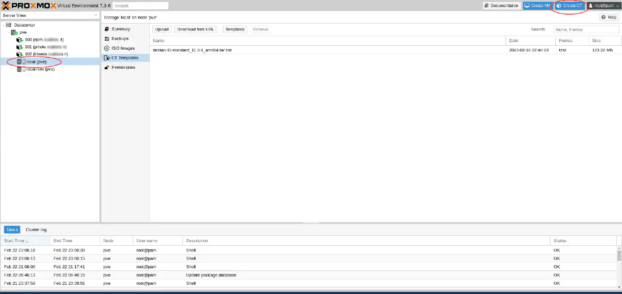Click the Create CT button

[570, 6]
